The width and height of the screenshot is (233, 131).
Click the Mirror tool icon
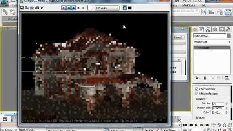[204, 12]
